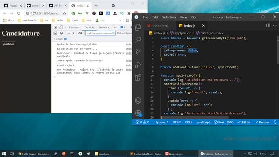Screen dimensions: 279x157
Task: Open the source link beside 'avant reject' log
Action: [129, 65]
